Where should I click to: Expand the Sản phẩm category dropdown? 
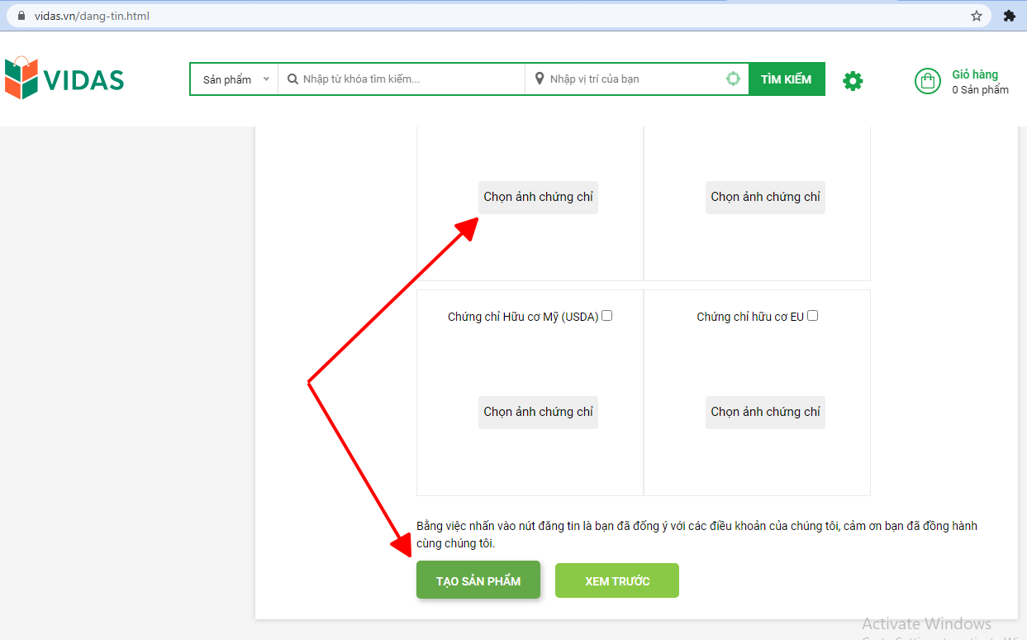pos(235,79)
